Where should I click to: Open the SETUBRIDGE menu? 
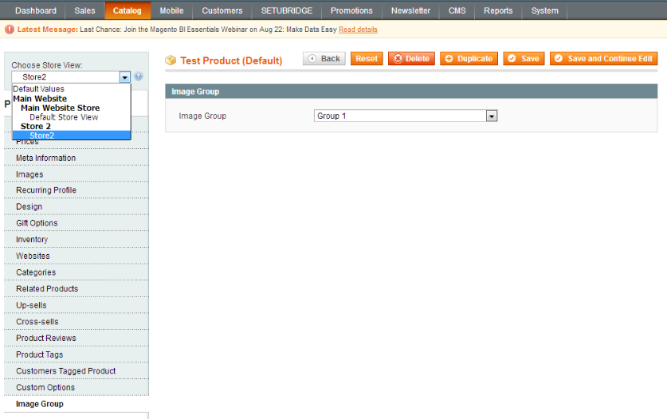[287, 10]
